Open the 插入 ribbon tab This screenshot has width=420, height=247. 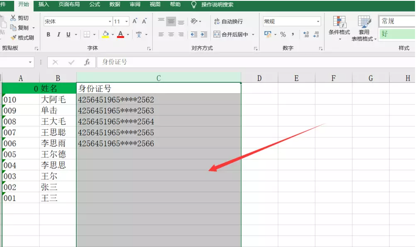[x=43, y=5]
